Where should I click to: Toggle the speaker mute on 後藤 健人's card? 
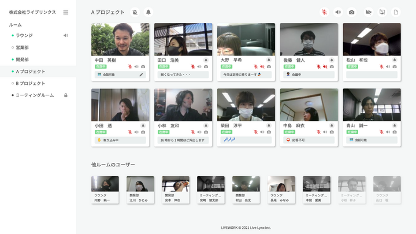[325, 66]
